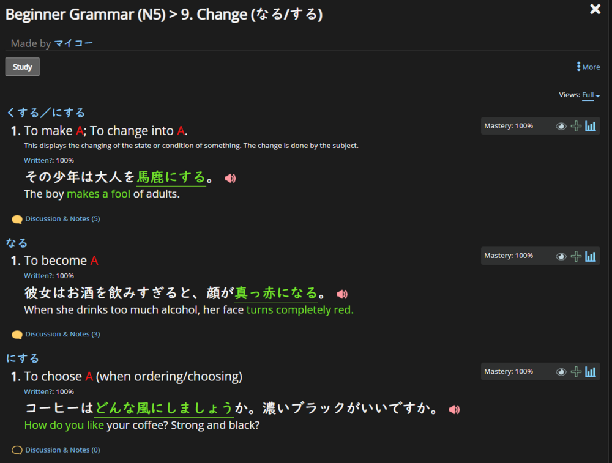
Task: Click the speech bubble icon beside Discussion & Notes (3)
Action: click(17, 334)
